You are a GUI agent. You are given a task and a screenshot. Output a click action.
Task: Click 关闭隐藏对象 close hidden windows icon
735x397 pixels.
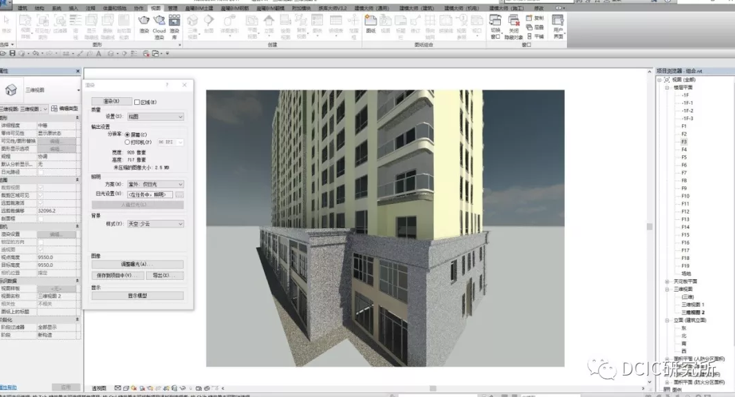514,26
